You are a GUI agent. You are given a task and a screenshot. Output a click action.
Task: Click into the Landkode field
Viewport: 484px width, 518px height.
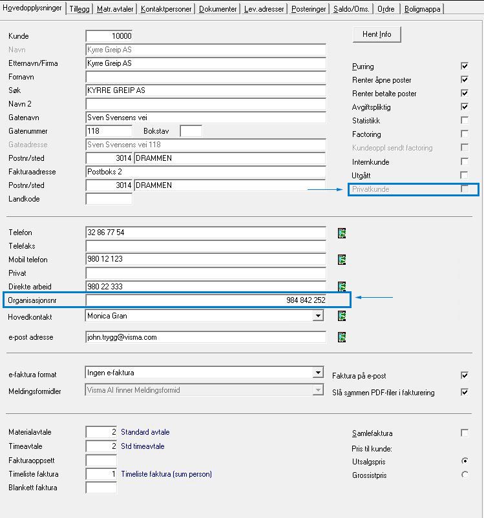pos(109,199)
